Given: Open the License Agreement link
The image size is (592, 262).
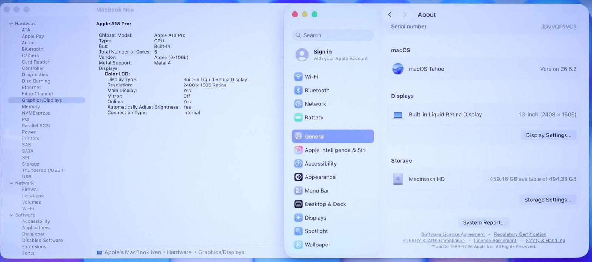Looking at the screenshot, I should 495,241.
